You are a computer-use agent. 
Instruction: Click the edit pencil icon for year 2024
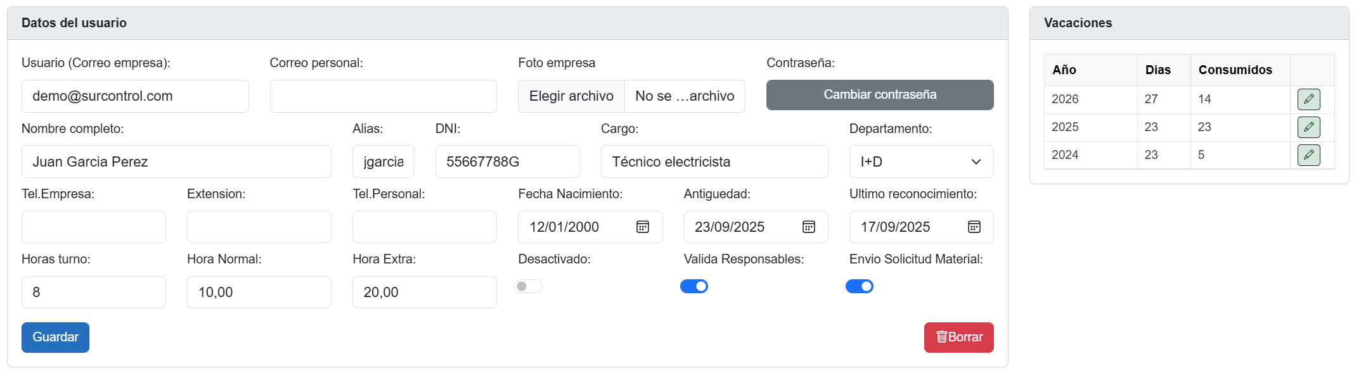pyautogui.click(x=1308, y=155)
